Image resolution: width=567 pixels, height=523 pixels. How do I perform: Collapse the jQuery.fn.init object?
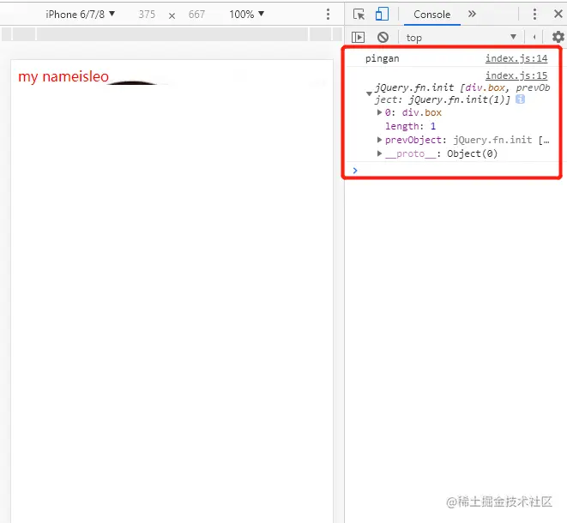pos(369,93)
